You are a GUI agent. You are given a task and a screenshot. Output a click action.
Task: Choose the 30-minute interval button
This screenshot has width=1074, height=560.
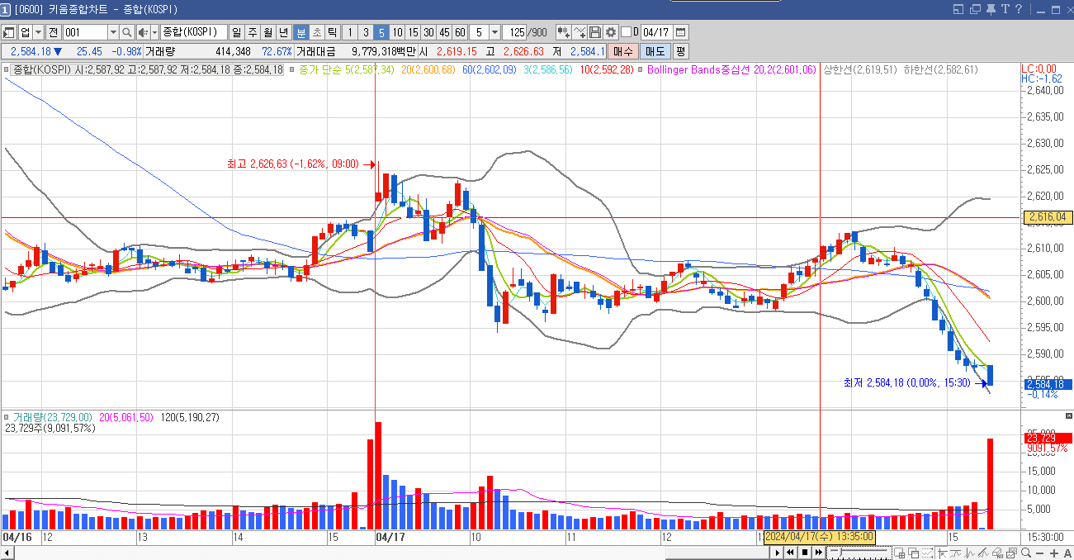(x=428, y=32)
